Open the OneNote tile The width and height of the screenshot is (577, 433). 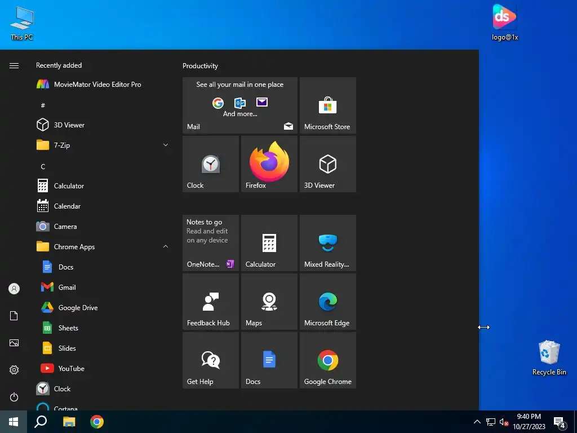[x=211, y=243]
